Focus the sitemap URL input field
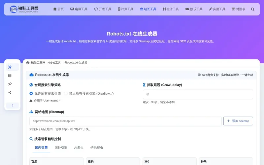 tap(125, 121)
